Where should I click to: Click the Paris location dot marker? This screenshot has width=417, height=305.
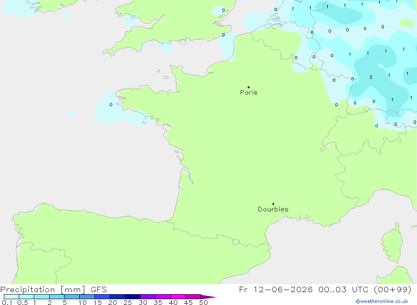pyautogui.click(x=249, y=87)
